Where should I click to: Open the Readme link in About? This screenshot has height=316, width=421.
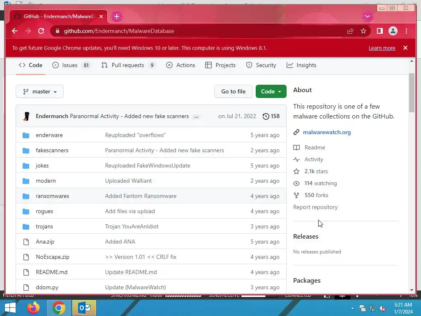[x=315, y=148]
